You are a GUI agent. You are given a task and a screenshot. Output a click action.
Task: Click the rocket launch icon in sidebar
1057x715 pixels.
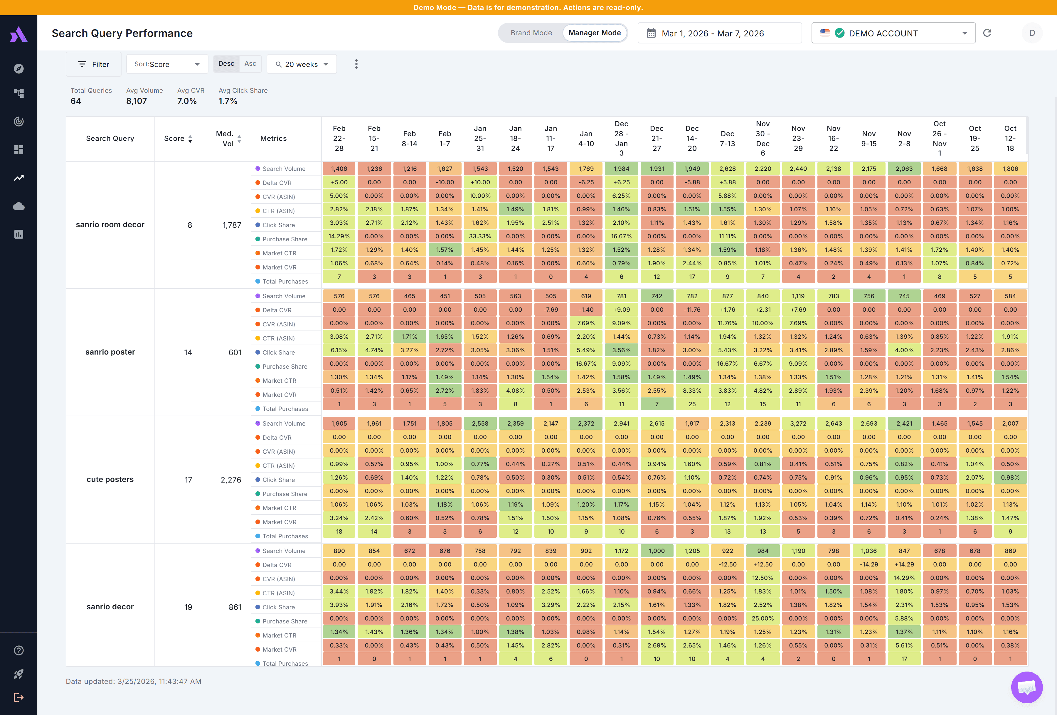(x=19, y=674)
